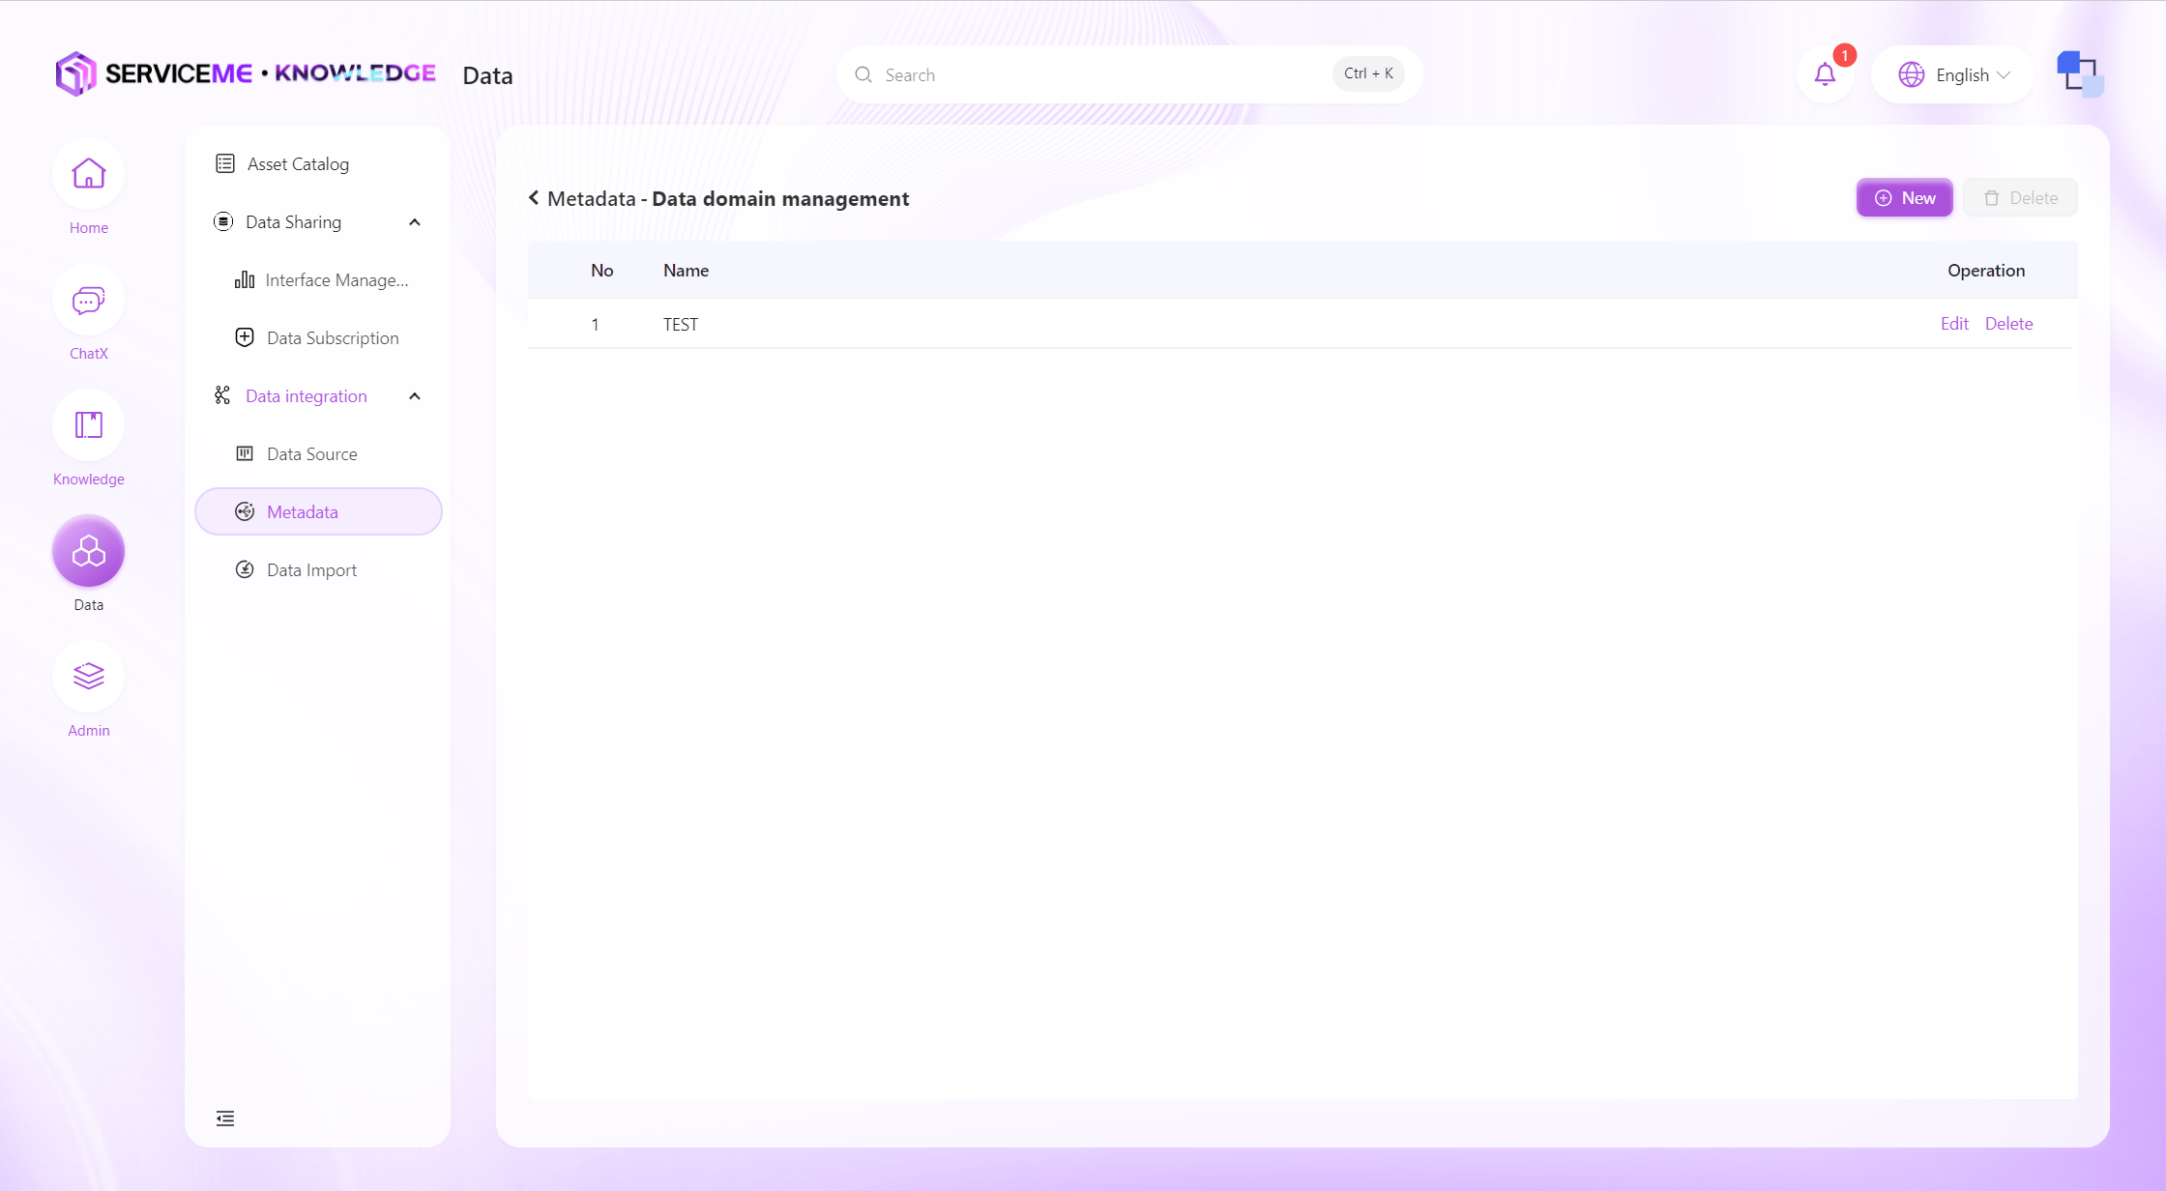This screenshot has width=2166, height=1191.
Task: Open the English language dropdown
Action: (1953, 74)
